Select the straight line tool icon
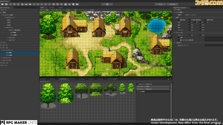This screenshot has width=223, height=125. coord(49,4)
